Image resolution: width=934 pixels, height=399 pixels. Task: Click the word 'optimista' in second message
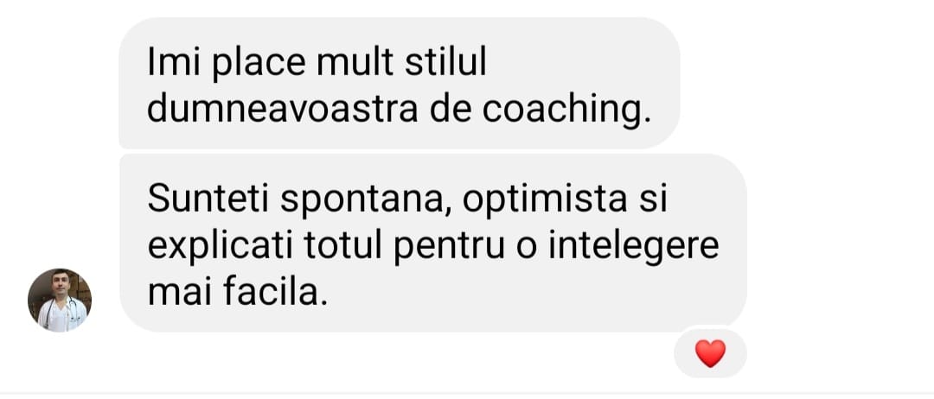[x=545, y=200]
